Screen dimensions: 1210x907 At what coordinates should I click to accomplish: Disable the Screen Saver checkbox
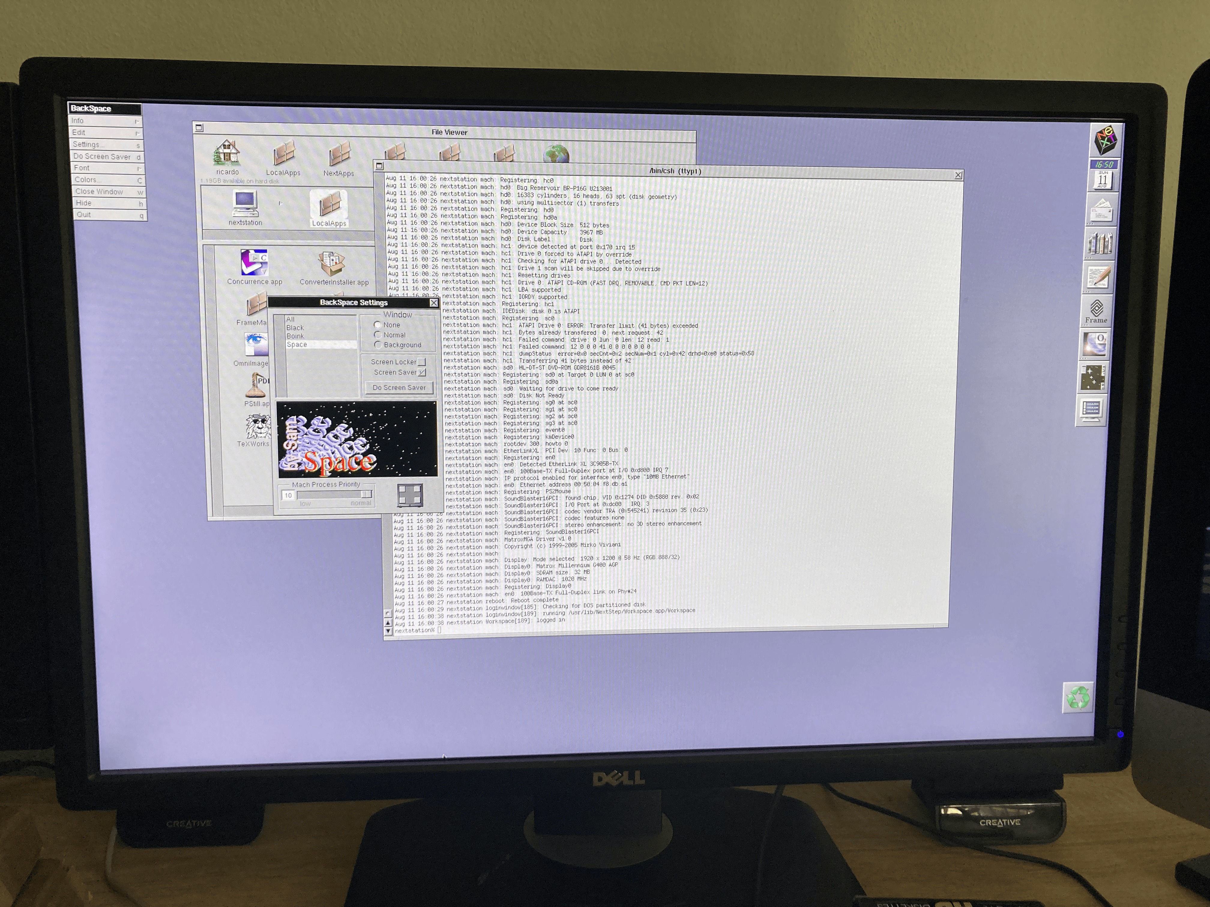422,372
